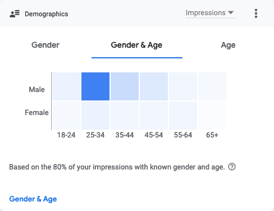Switch to the Gender tab
This screenshot has width=274, height=211.
(x=45, y=45)
